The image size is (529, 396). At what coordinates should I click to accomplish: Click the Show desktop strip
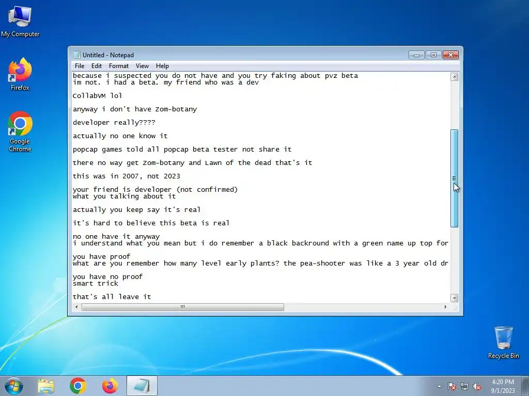525,386
